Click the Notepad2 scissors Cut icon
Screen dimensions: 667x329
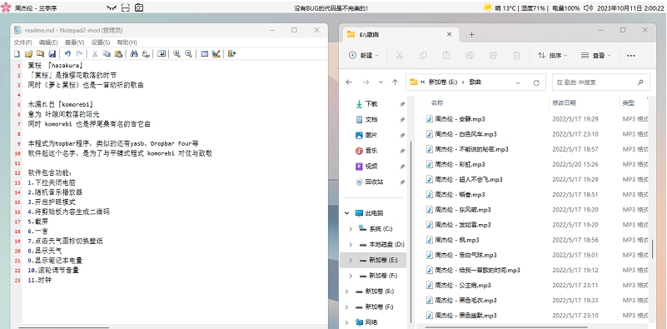[x=95, y=53]
